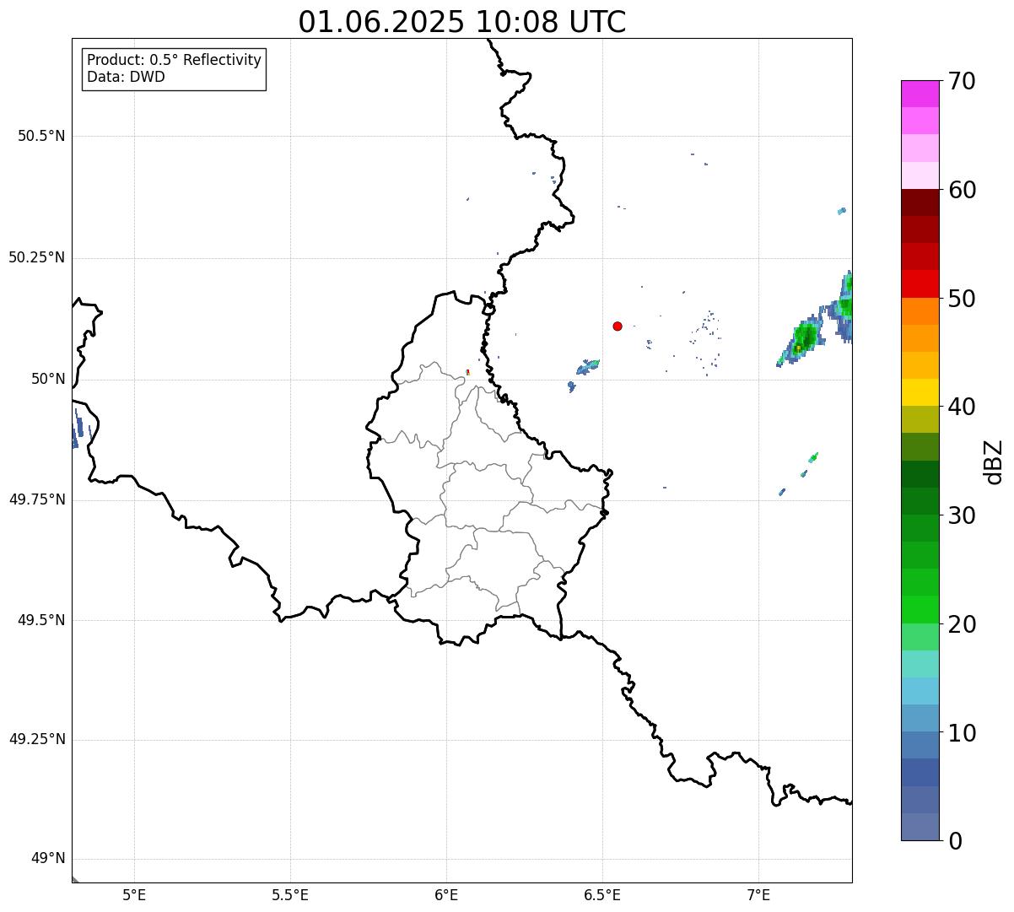Click the tiny red-yellow echo near 50°N 6.05°E

pyautogui.click(x=467, y=372)
